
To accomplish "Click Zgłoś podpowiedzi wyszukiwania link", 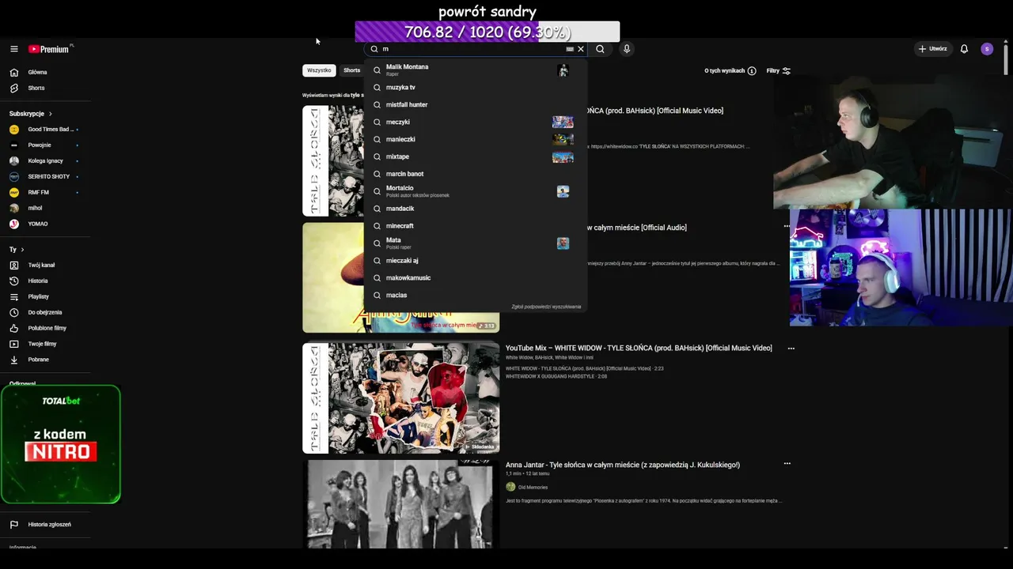I will [x=546, y=307].
